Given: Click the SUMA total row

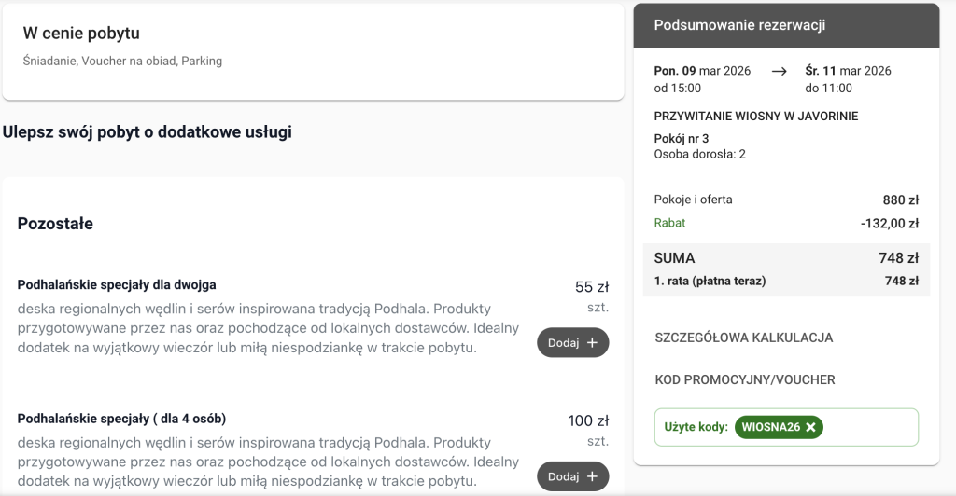Looking at the screenshot, I should (x=786, y=258).
